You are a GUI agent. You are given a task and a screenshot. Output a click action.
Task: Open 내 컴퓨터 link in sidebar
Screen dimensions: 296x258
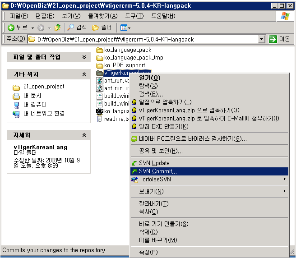(x=35, y=104)
